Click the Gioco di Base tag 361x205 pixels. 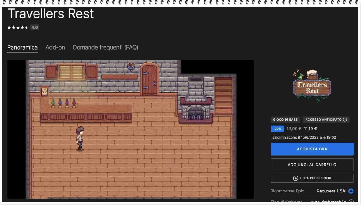pyautogui.click(x=285, y=120)
